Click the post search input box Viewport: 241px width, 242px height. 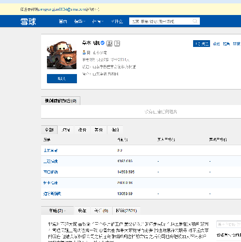click(229, 224)
